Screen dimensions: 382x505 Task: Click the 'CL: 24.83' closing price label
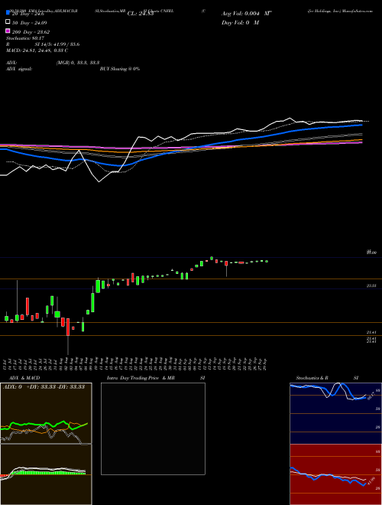[141, 14]
